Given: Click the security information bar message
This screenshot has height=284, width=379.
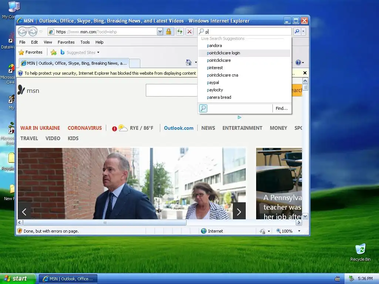Looking at the screenshot, I should click(110, 73).
